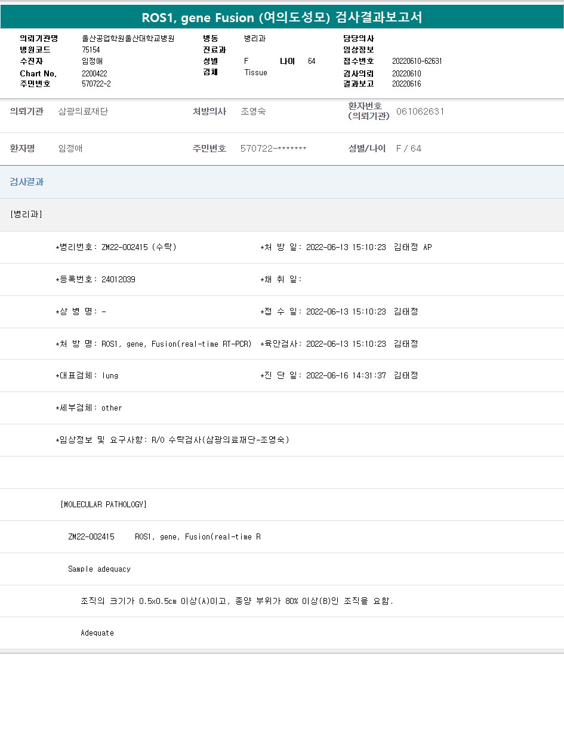Select the Adequate result

click(x=97, y=633)
